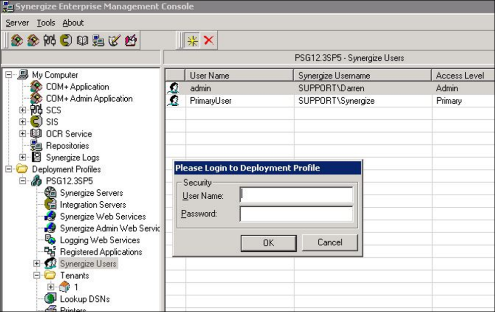Viewport: 495px width, 312px height.
Task: Click the OCR Service book icon in tree
Action: [36, 133]
